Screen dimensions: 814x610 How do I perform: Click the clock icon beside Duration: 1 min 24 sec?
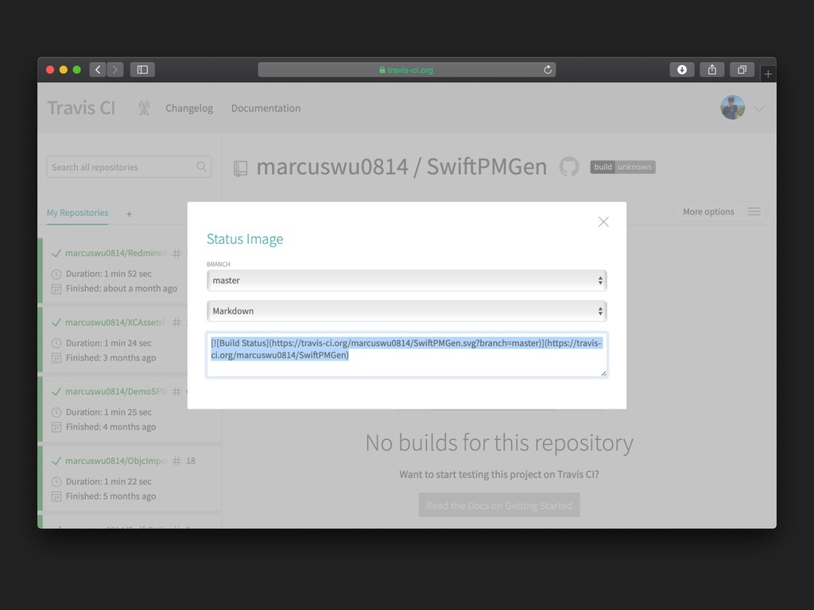coord(56,343)
